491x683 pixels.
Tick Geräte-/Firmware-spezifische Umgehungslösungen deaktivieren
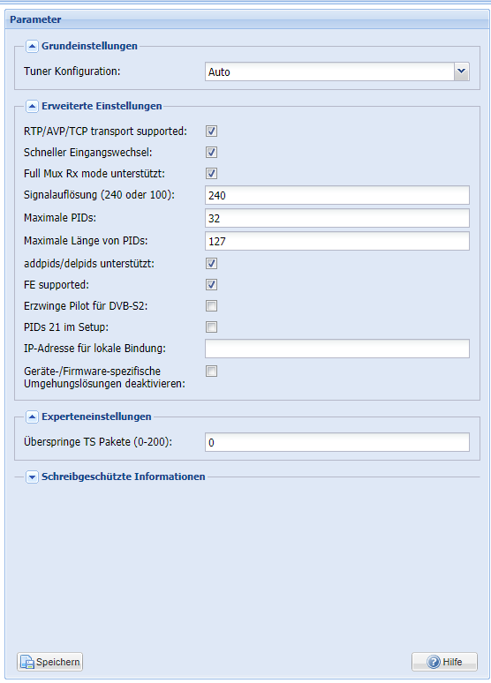(211, 372)
